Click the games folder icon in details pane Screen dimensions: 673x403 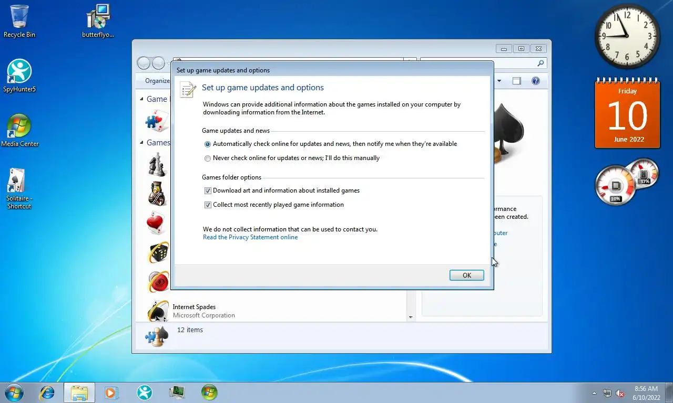click(x=156, y=336)
